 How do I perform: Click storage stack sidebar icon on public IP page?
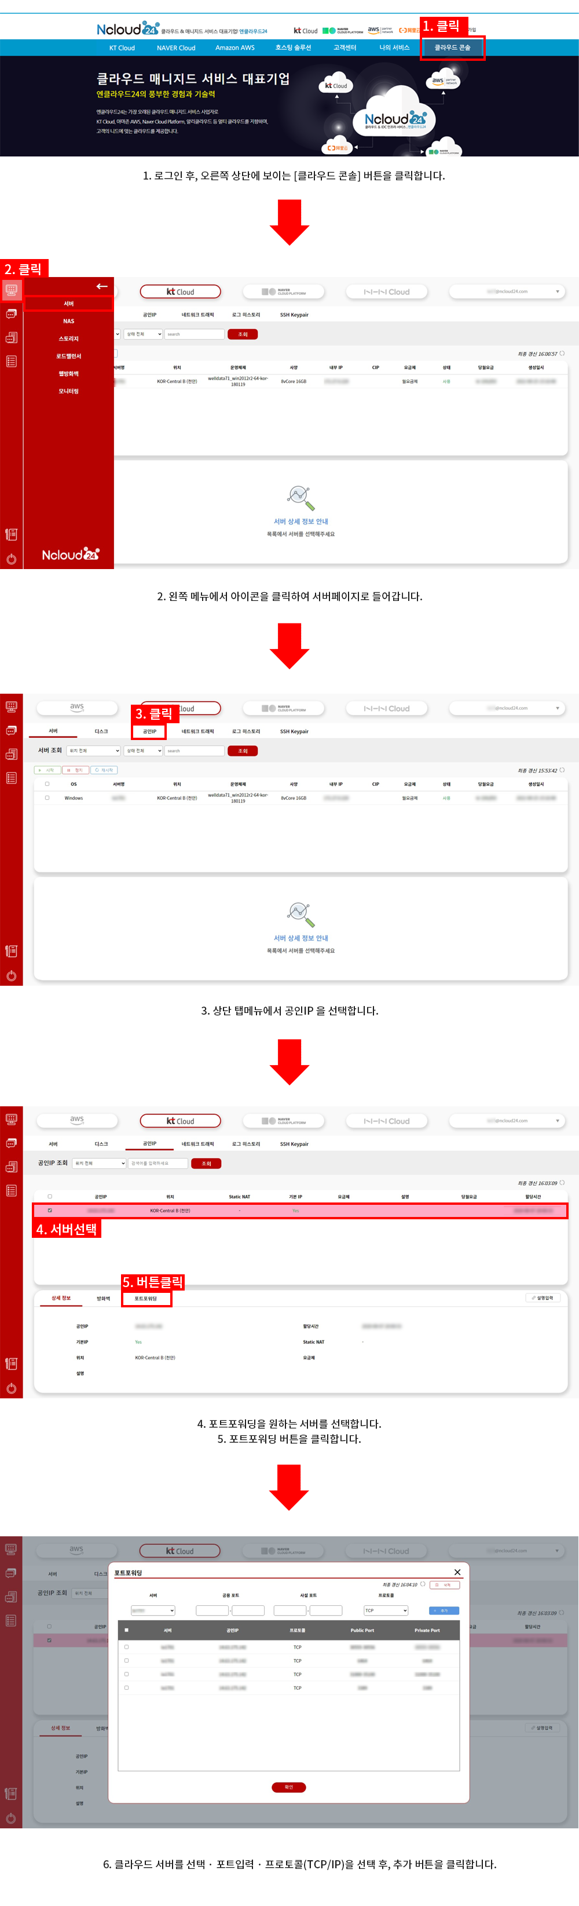pyautogui.click(x=11, y=1166)
